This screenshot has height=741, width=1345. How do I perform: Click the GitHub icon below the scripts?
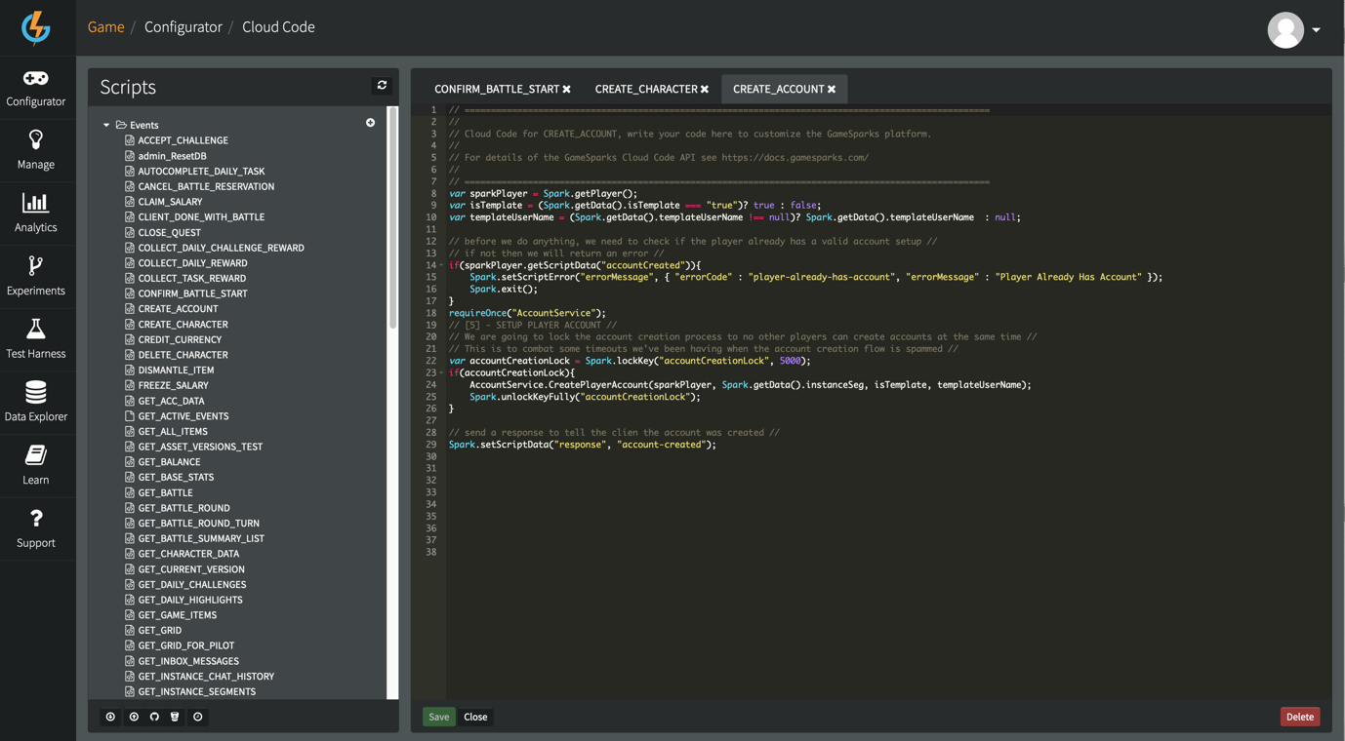pyautogui.click(x=154, y=717)
